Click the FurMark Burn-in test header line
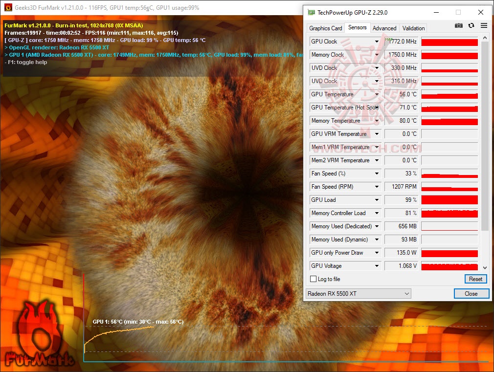 click(x=74, y=25)
